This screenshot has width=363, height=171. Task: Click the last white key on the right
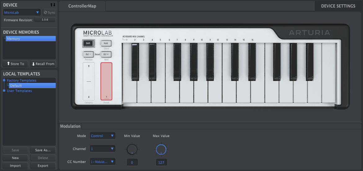(x=329, y=73)
